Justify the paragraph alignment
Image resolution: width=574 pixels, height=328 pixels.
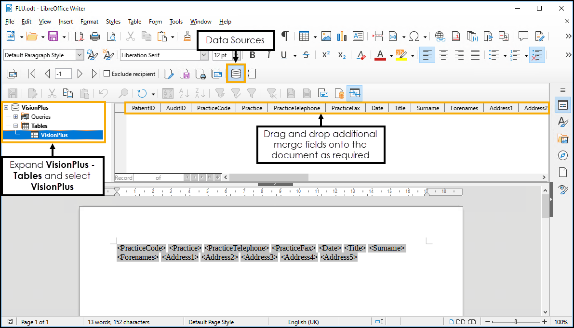(475, 55)
